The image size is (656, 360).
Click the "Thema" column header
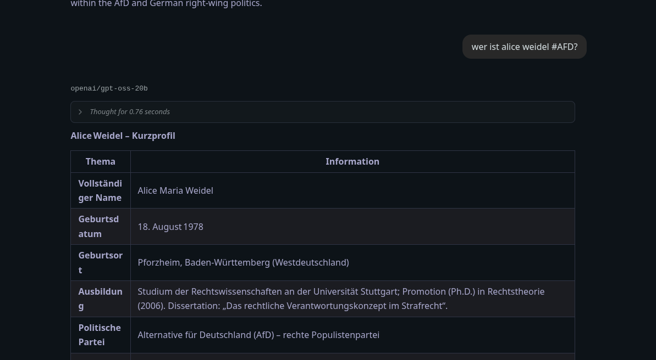click(x=101, y=161)
